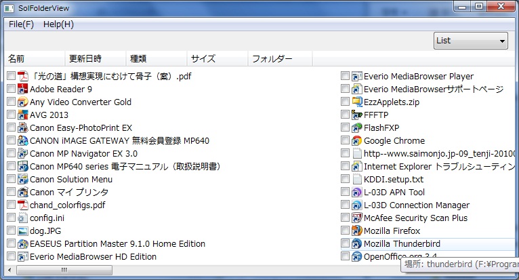Viewport: 519px width, 280px height.
Task: Click the L-03D APN Tool icon
Action: click(x=357, y=192)
